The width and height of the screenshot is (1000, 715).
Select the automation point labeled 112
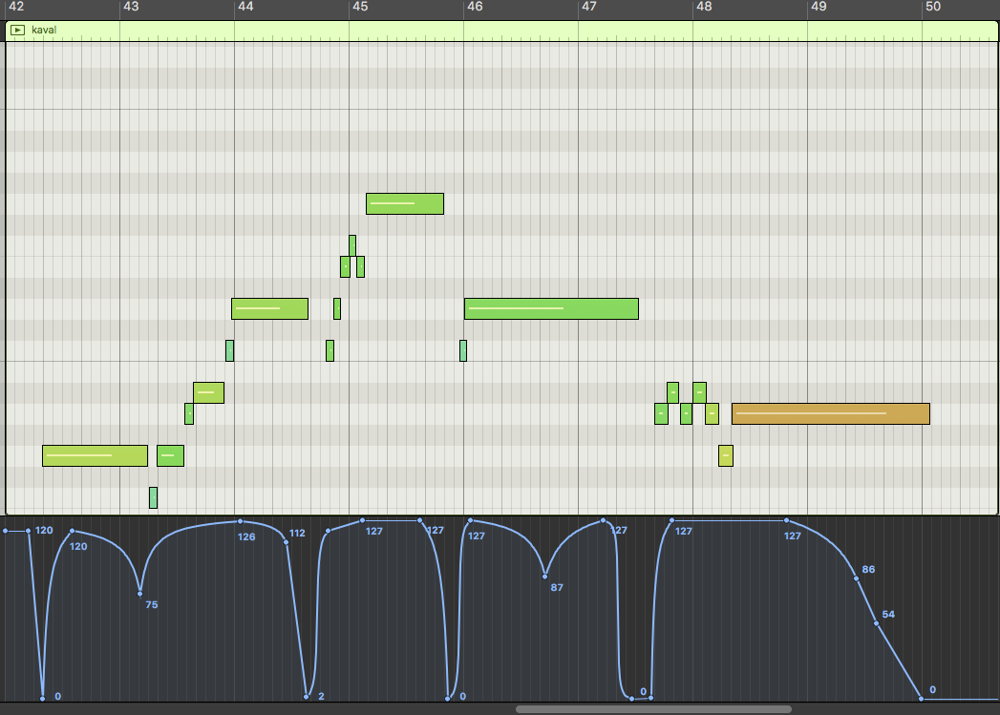click(x=287, y=542)
